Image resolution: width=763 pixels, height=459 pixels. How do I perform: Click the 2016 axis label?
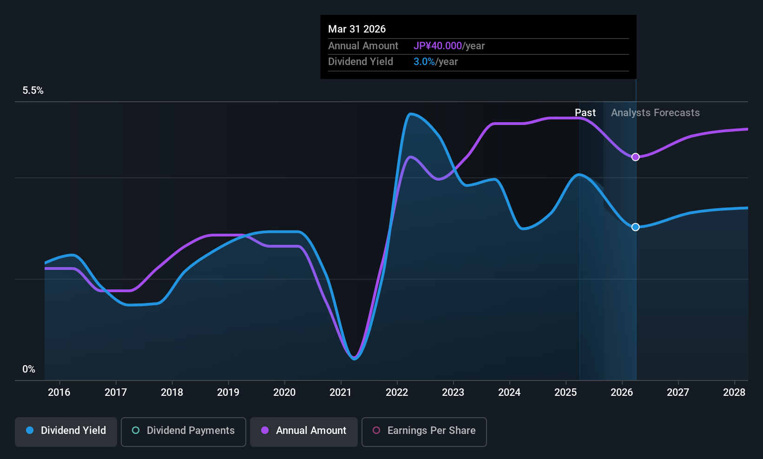point(59,393)
